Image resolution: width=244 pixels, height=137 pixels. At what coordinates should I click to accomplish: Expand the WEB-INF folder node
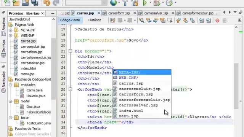(x=10, y=36)
